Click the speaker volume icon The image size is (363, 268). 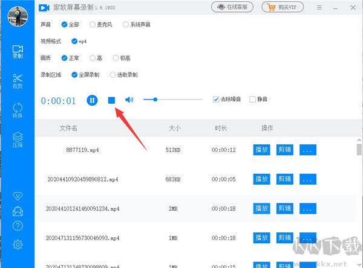pyautogui.click(x=129, y=100)
